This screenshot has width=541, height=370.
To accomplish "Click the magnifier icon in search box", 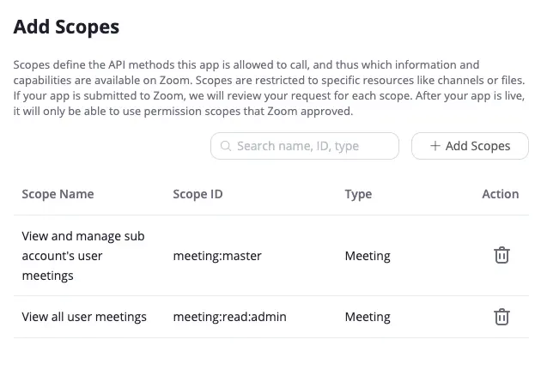I will pos(226,146).
